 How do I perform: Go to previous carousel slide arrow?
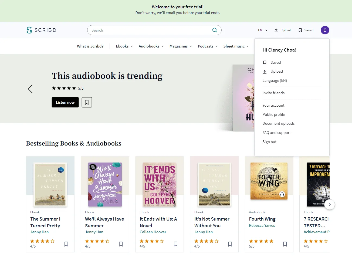tap(30, 89)
